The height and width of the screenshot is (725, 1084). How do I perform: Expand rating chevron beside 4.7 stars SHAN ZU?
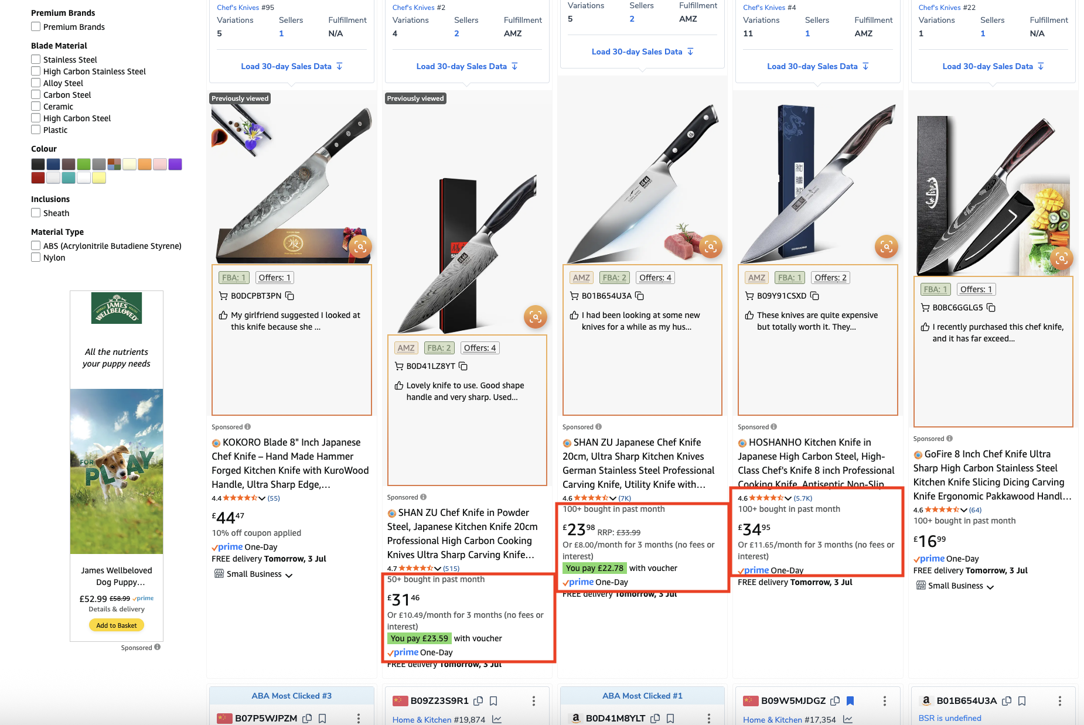[438, 569]
